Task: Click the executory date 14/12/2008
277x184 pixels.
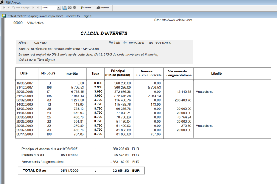Action: [90, 49]
